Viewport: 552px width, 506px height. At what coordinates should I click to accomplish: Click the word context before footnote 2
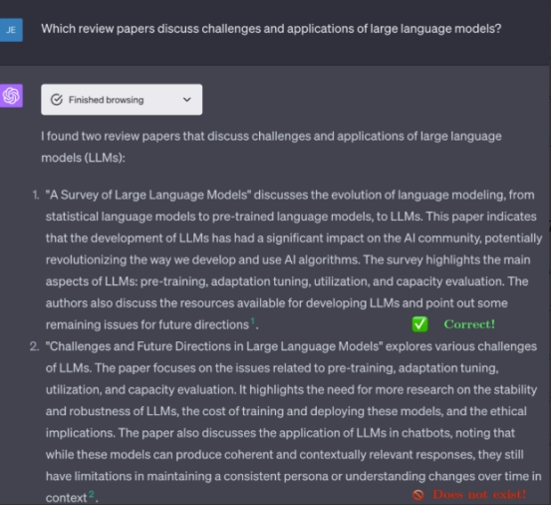point(66,498)
